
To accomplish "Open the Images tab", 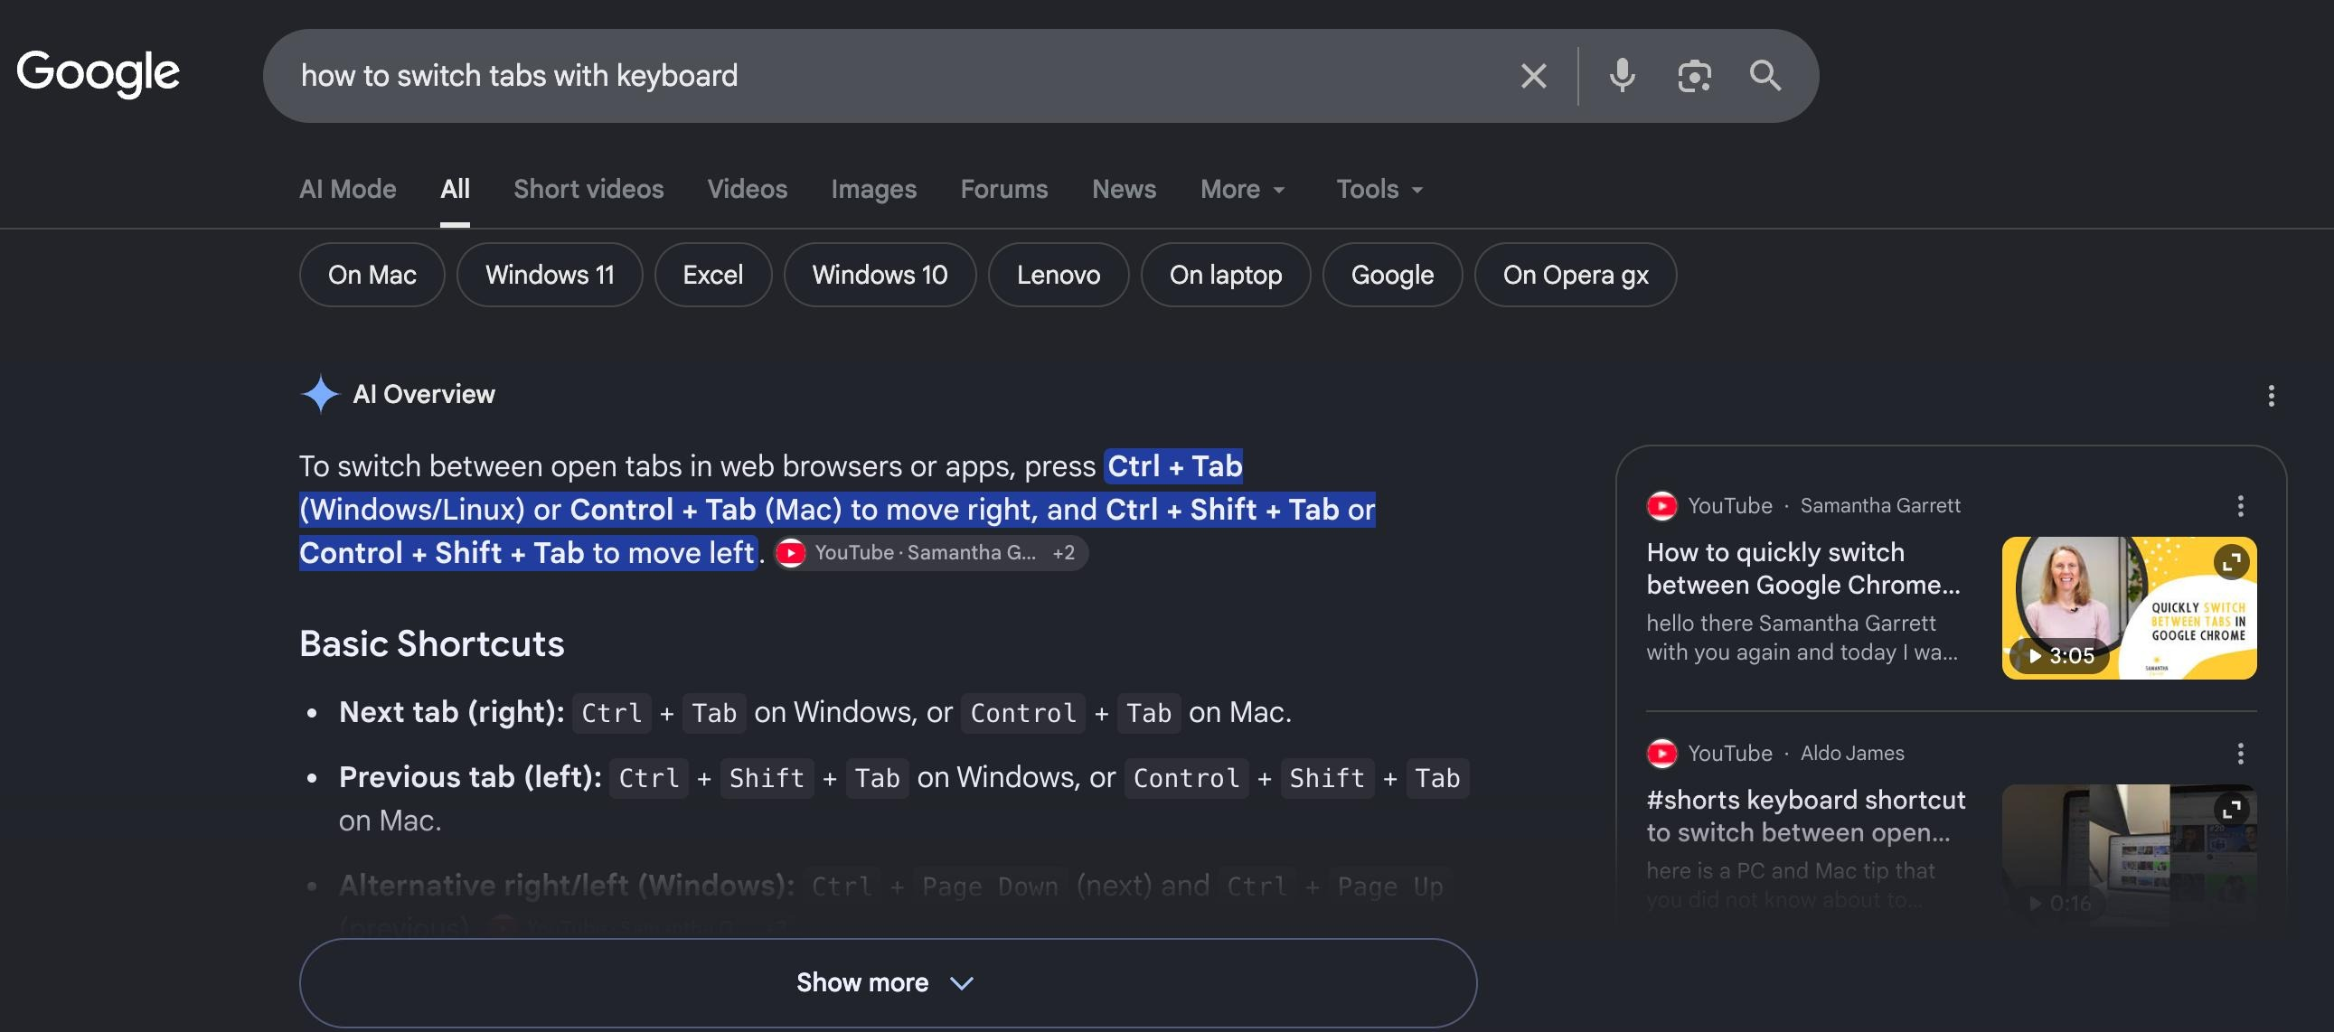I will (x=873, y=189).
